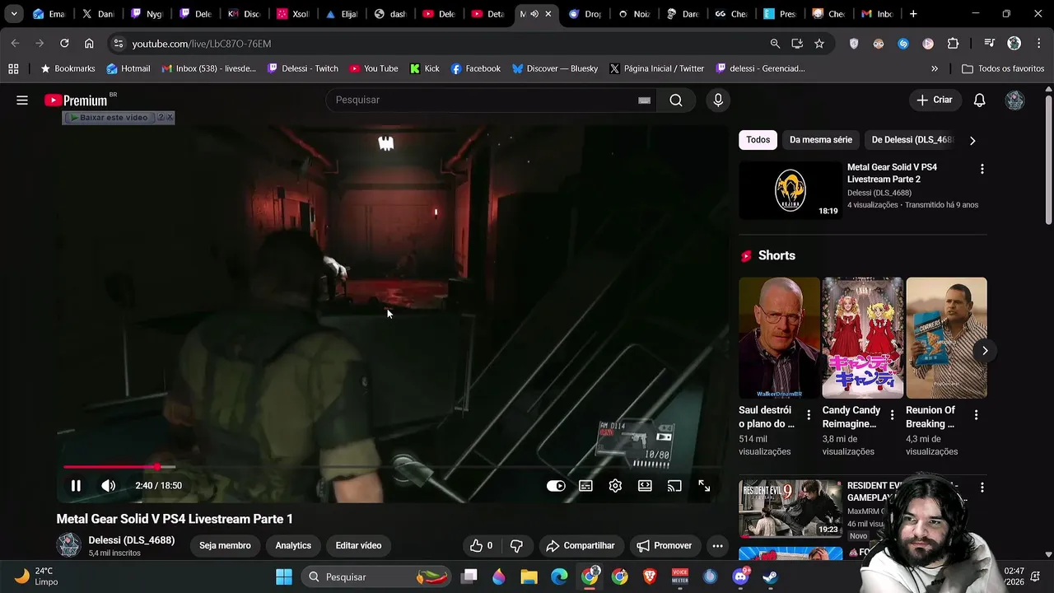Mute the playing tab via its speaker icon
This screenshot has width=1054, height=593.
tap(534, 14)
